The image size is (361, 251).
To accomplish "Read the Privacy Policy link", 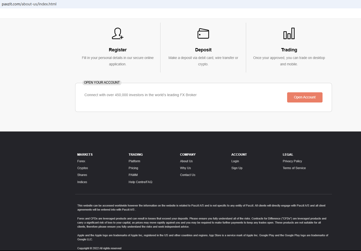I will tap(292, 161).
